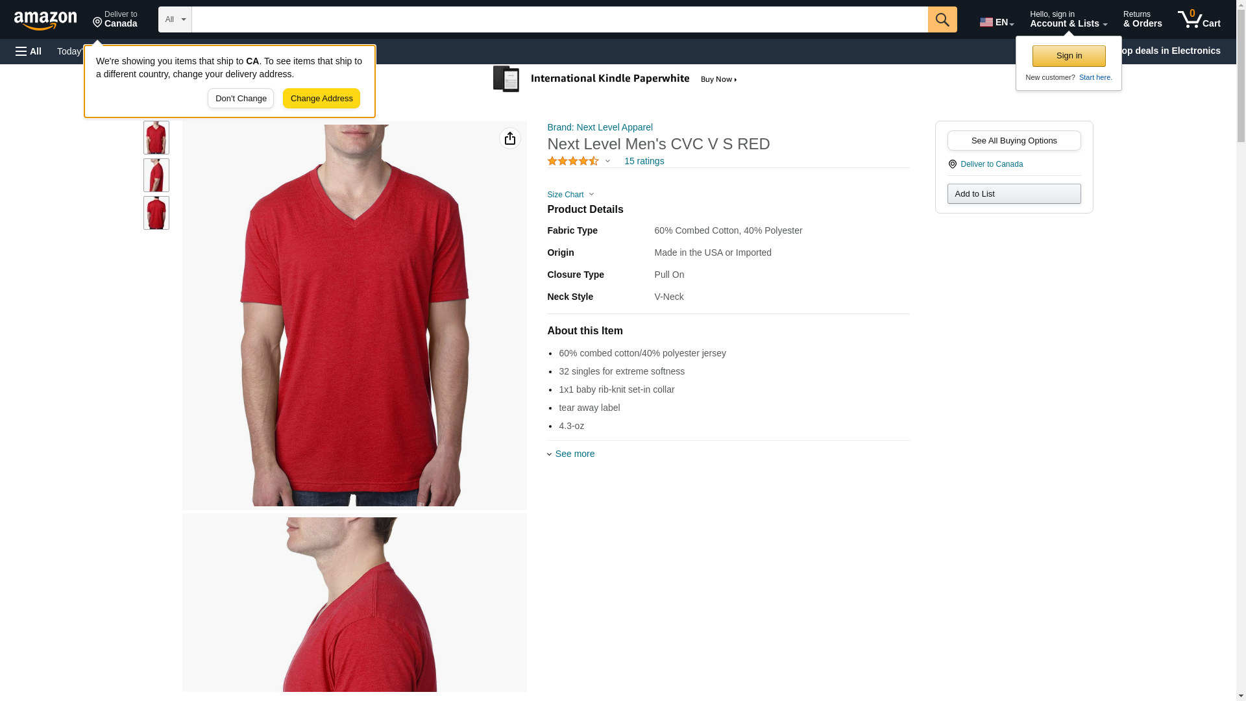The image size is (1246, 701).
Task: Open Returns & Orders
Action: (x=1142, y=19)
